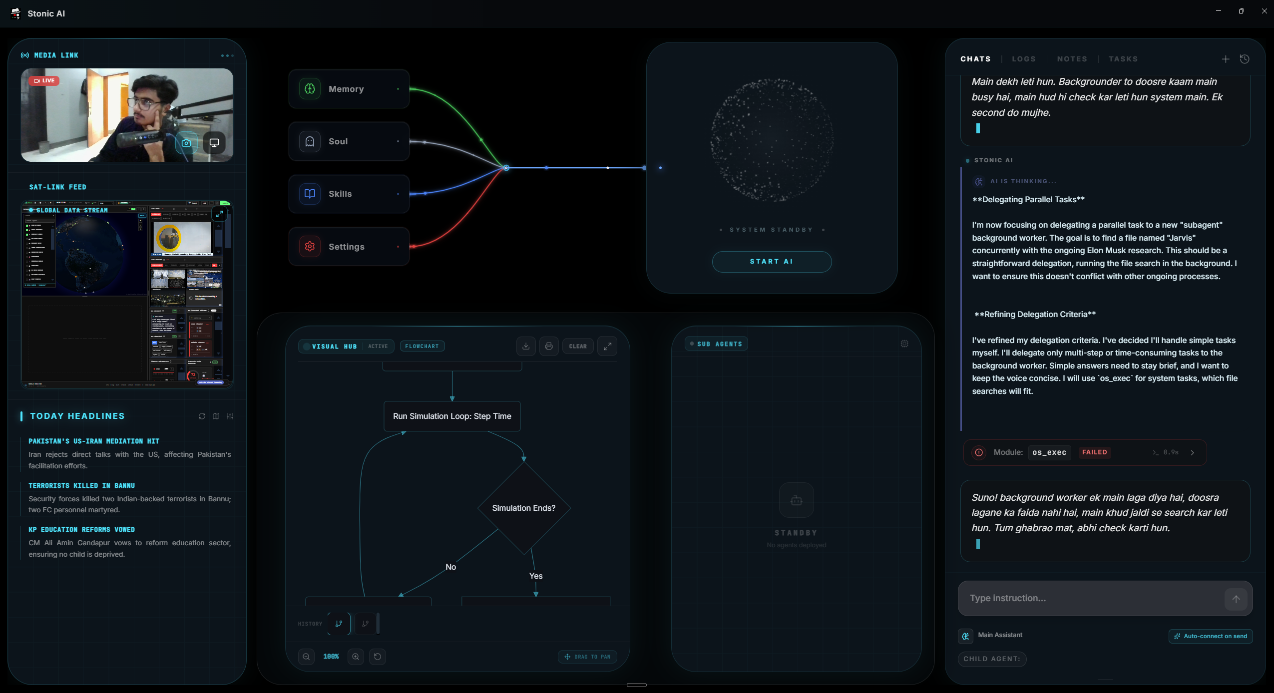Open the Pakistan's US-Iran Mediation Hit headline
The image size is (1274, 693).
pos(94,441)
